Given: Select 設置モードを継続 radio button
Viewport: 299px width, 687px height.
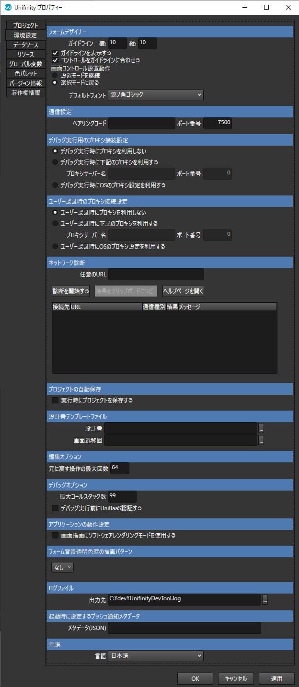Looking at the screenshot, I should pos(55,75).
